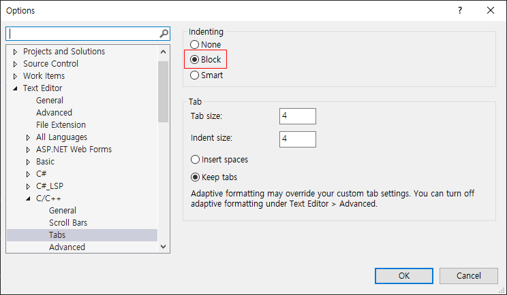Close the Options dialog window
This screenshot has width=507, height=295.
(491, 11)
